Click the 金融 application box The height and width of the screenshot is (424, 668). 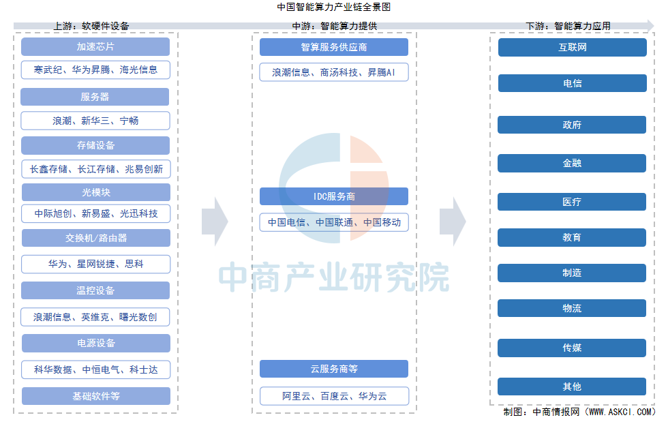[572, 163]
